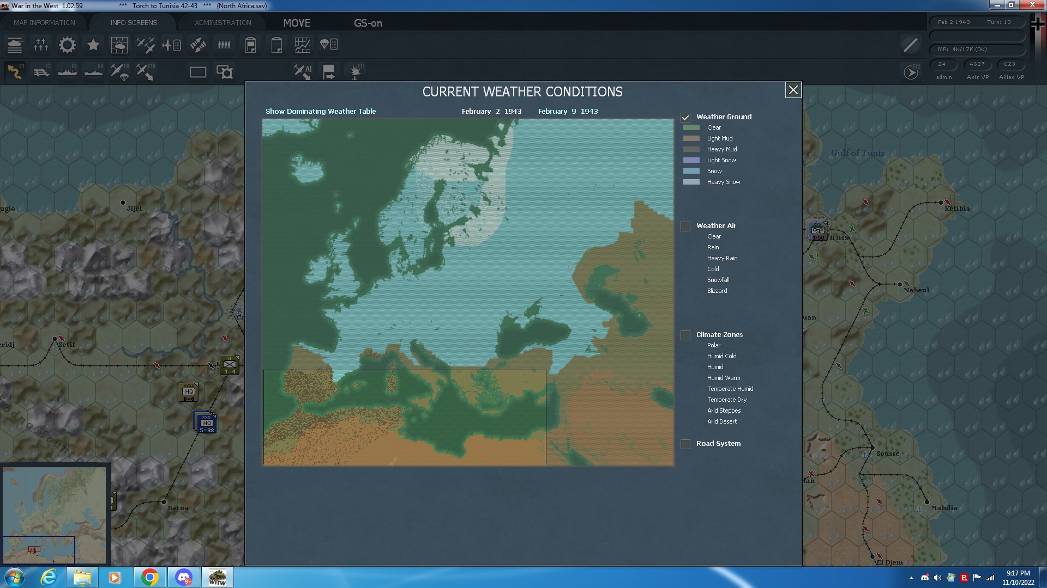
Task: Click the gear production icon in toolbar
Action: (x=67, y=45)
